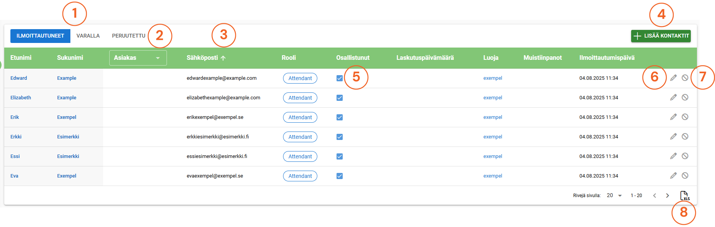The height and width of the screenshot is (227, 715).
Task: Switch to the VARALLA tab
Action: coord(88,36)
